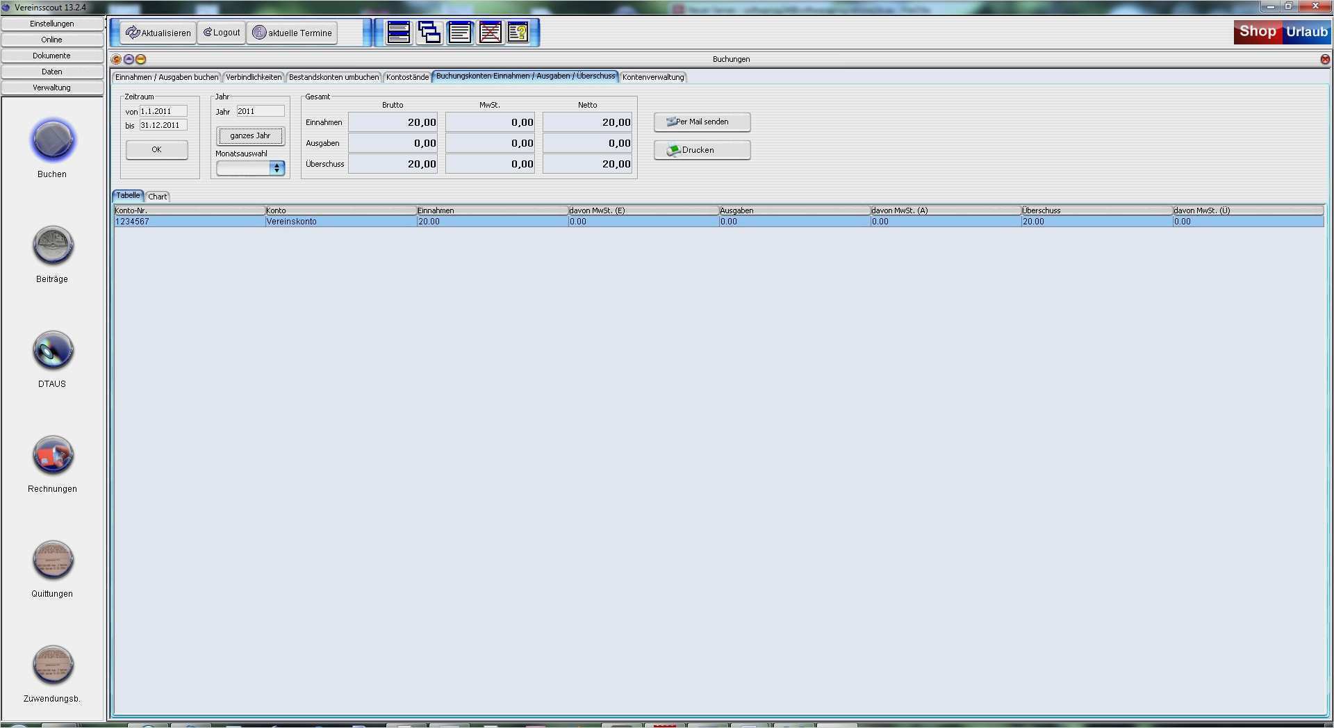Expand the Einstellungen sidebar section
The width and height of the screenshot is (1334, 728).
(52, 24)
